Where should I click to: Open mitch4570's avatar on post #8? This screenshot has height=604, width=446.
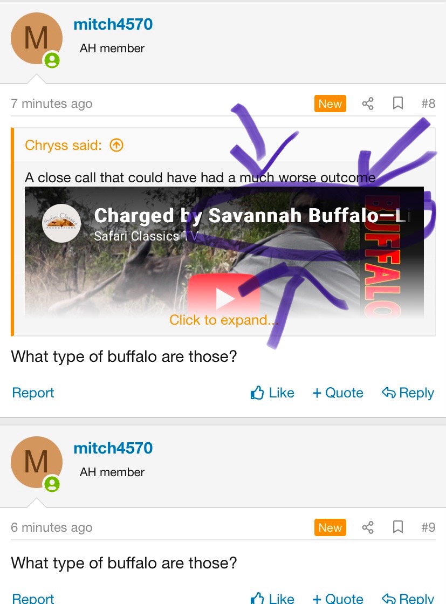coord(37,38)
